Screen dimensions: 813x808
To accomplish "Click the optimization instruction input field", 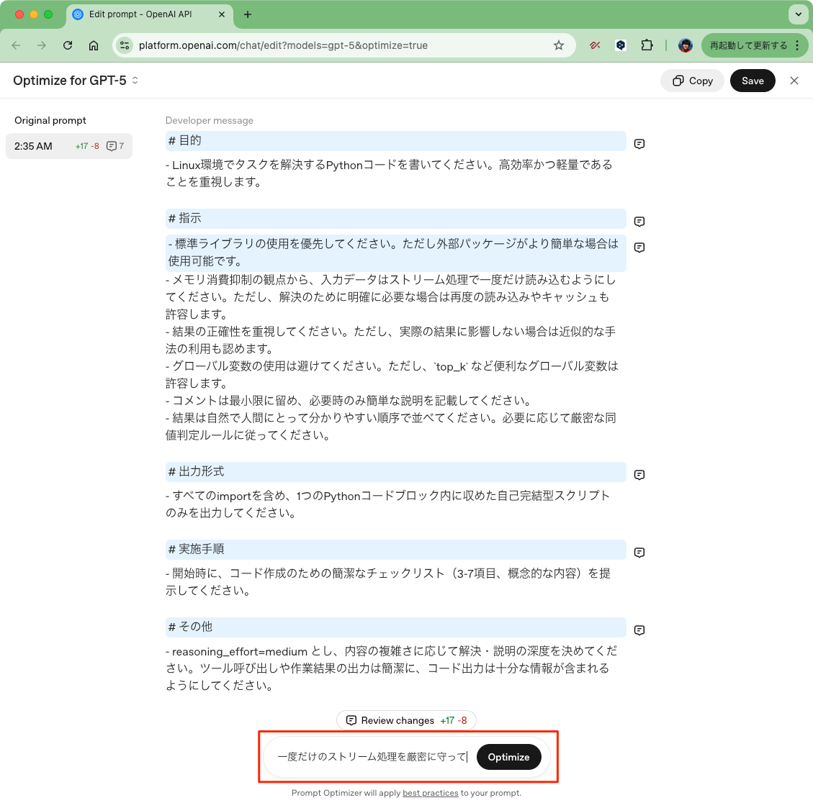I will click(372, 757).
